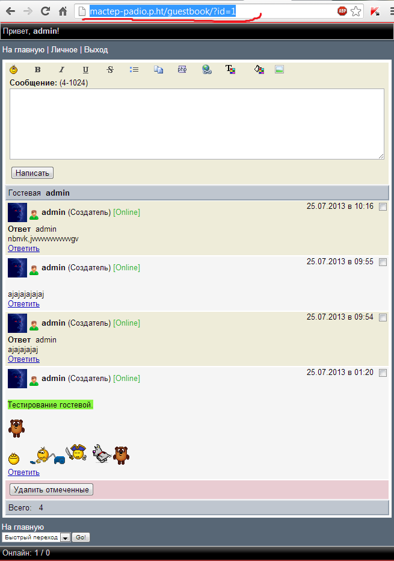
Task: Insert PHP code tag icon
Action: [182, 69]
